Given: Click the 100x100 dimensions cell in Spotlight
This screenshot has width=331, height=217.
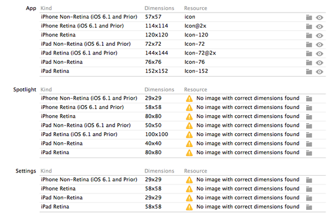Looking at the screenshot, I should coord(156,134).
